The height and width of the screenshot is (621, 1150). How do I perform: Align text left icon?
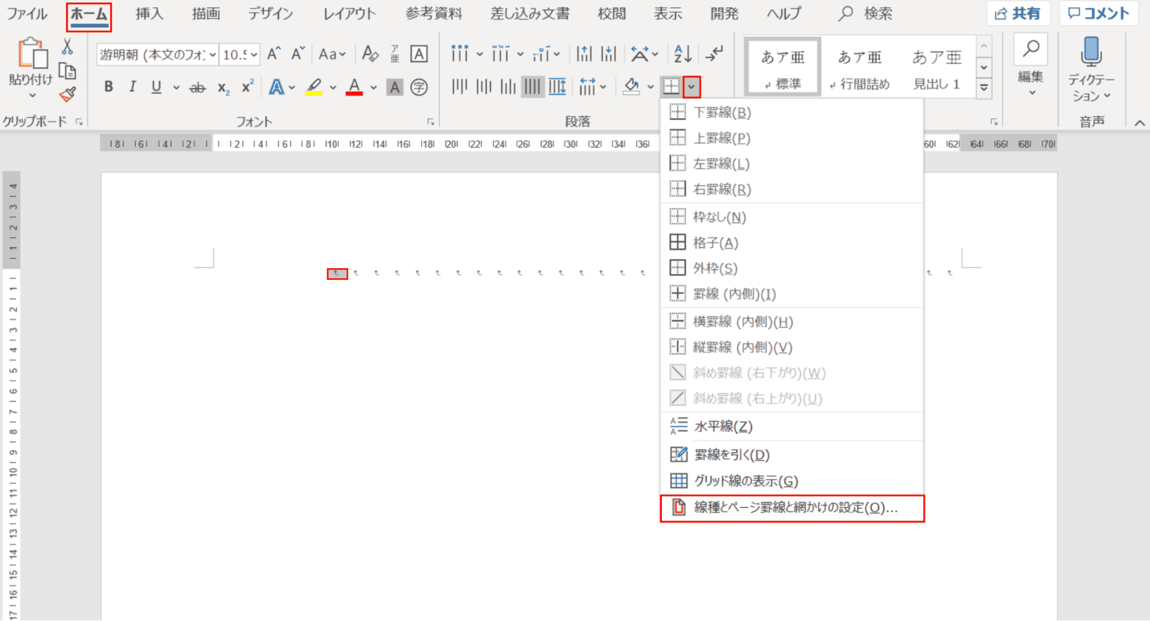pyautogui.click(x=459, y=87)
